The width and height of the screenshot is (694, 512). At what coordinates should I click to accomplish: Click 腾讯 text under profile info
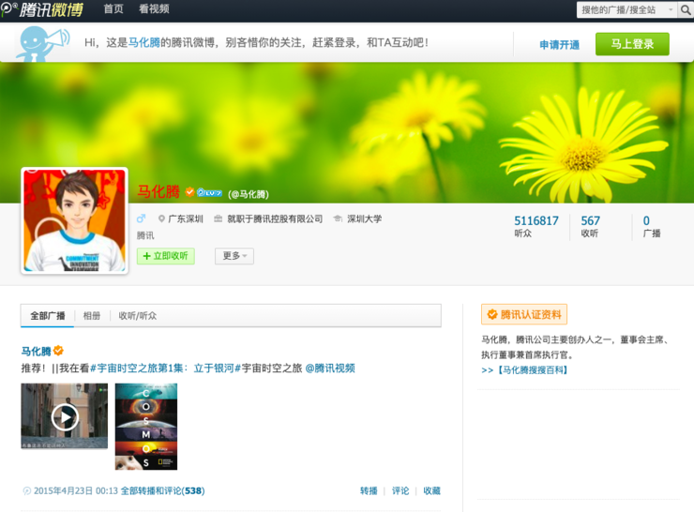point(145,235)
